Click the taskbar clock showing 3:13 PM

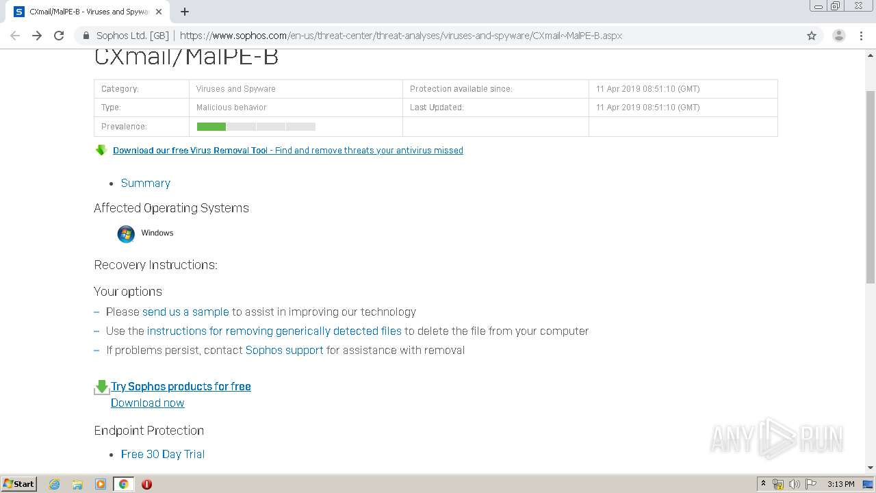coord(840,484)
